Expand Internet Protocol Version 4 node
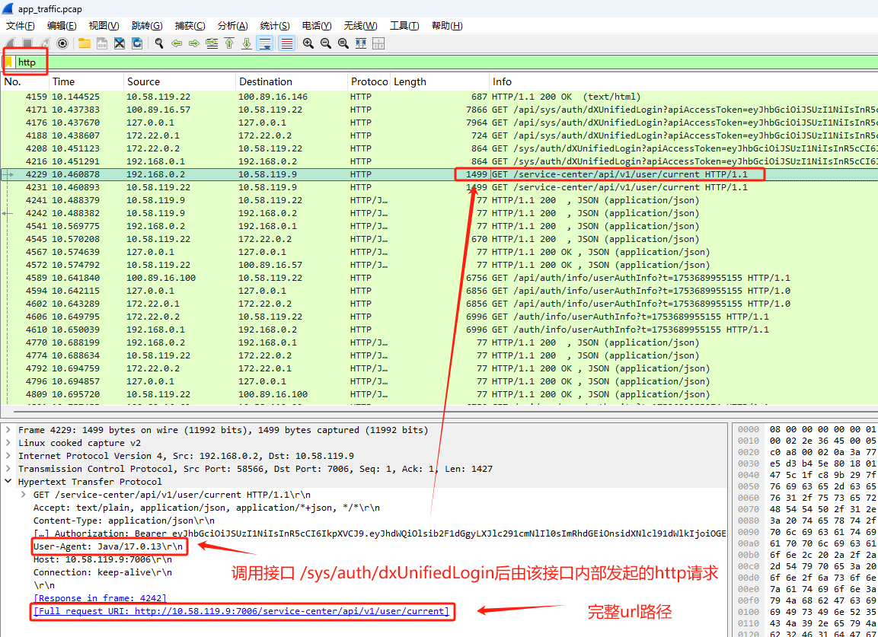Screen dimensions: 878x637 tap(8, 456)
